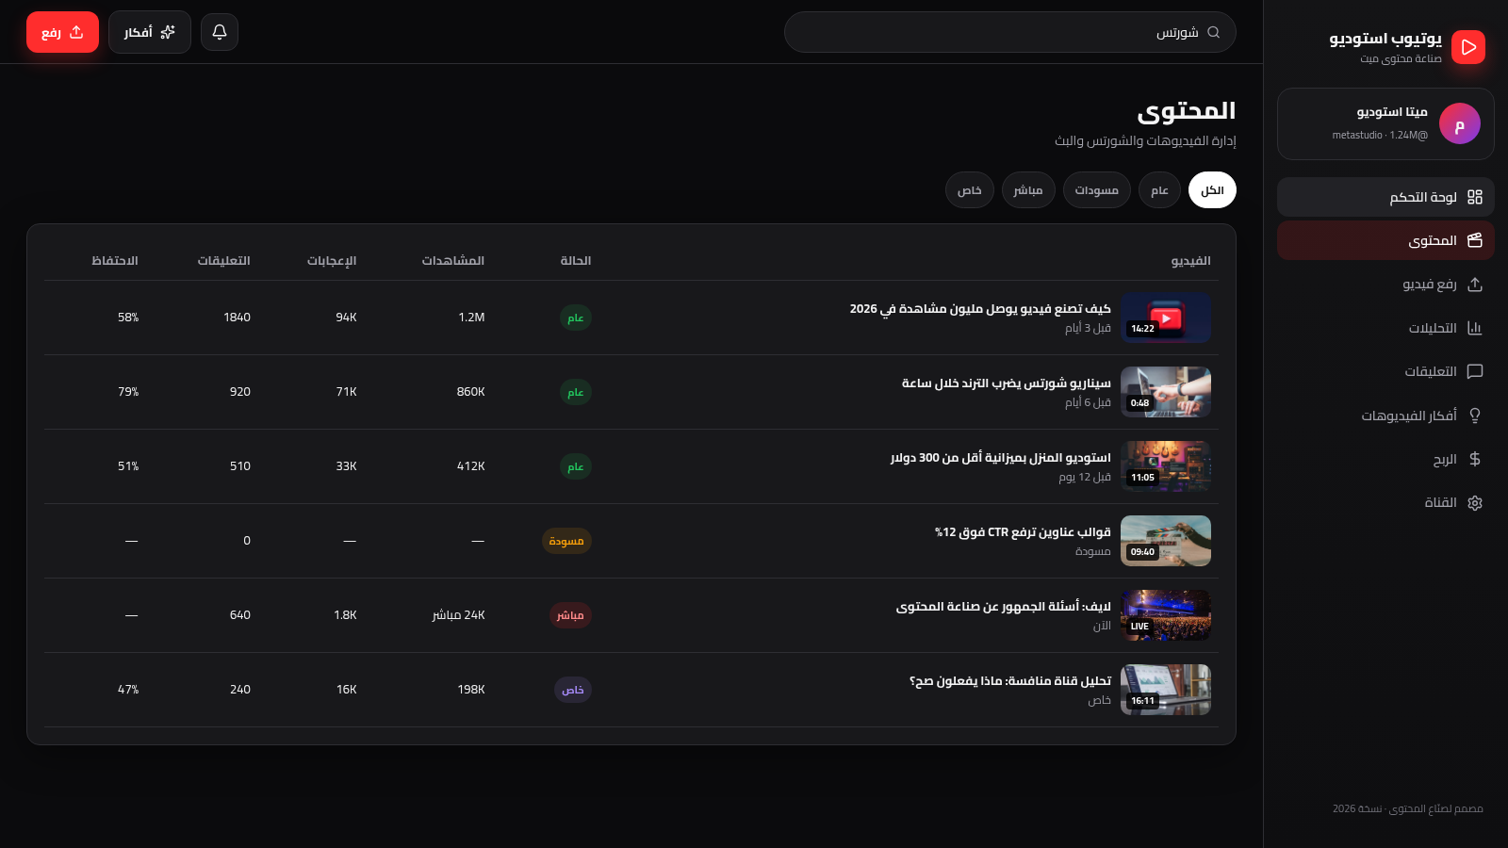Open the LIVE stream thumbnail

(x=1166, y=614)
